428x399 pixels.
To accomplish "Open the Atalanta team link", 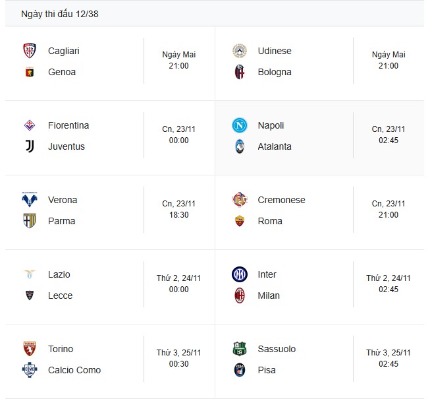I will click(x=275, y=146).
